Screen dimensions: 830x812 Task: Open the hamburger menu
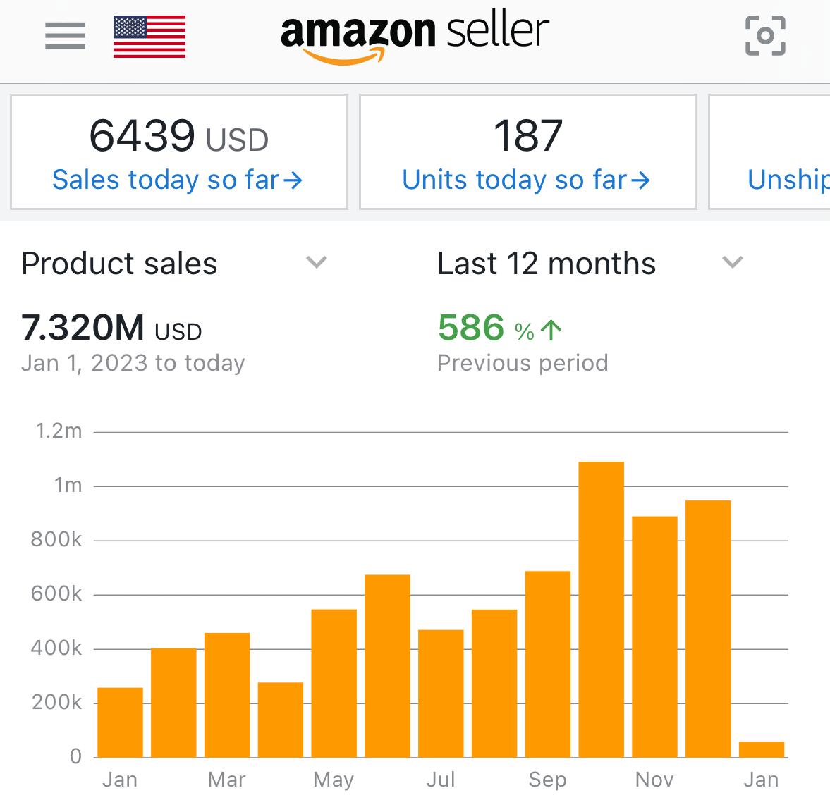65,36
